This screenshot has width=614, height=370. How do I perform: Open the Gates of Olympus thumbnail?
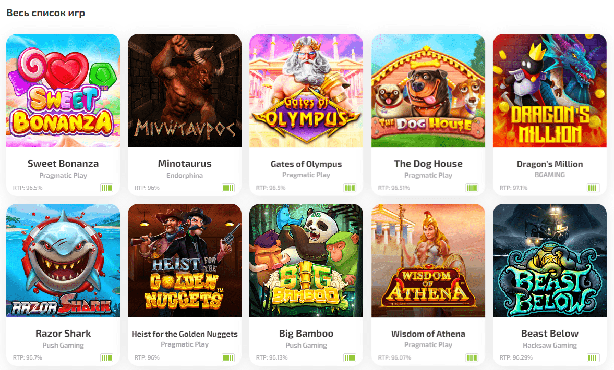coord(306,91)
